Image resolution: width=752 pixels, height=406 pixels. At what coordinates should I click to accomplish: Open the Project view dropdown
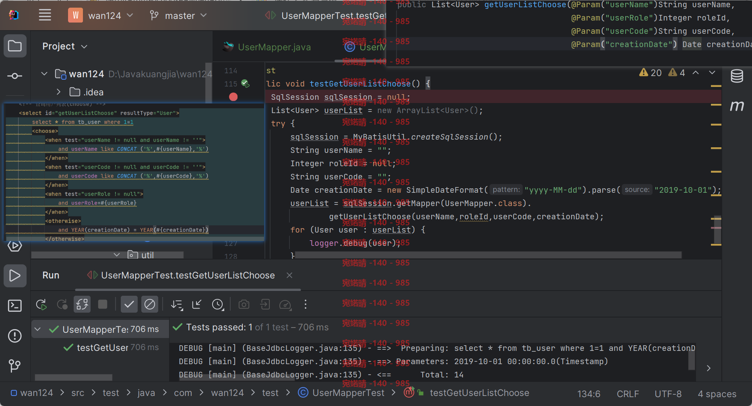pyautogui.click(x=65, y=46)
